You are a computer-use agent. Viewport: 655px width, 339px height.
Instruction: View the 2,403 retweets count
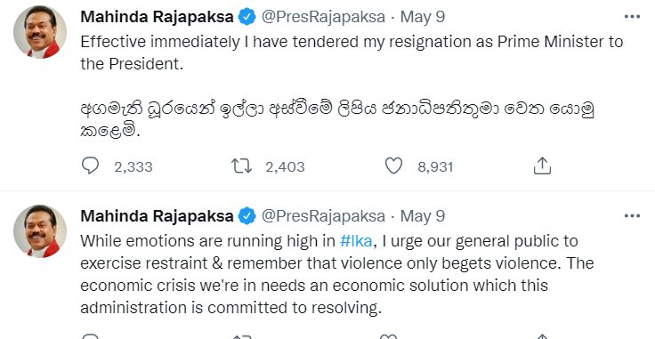tap(285, 167)
